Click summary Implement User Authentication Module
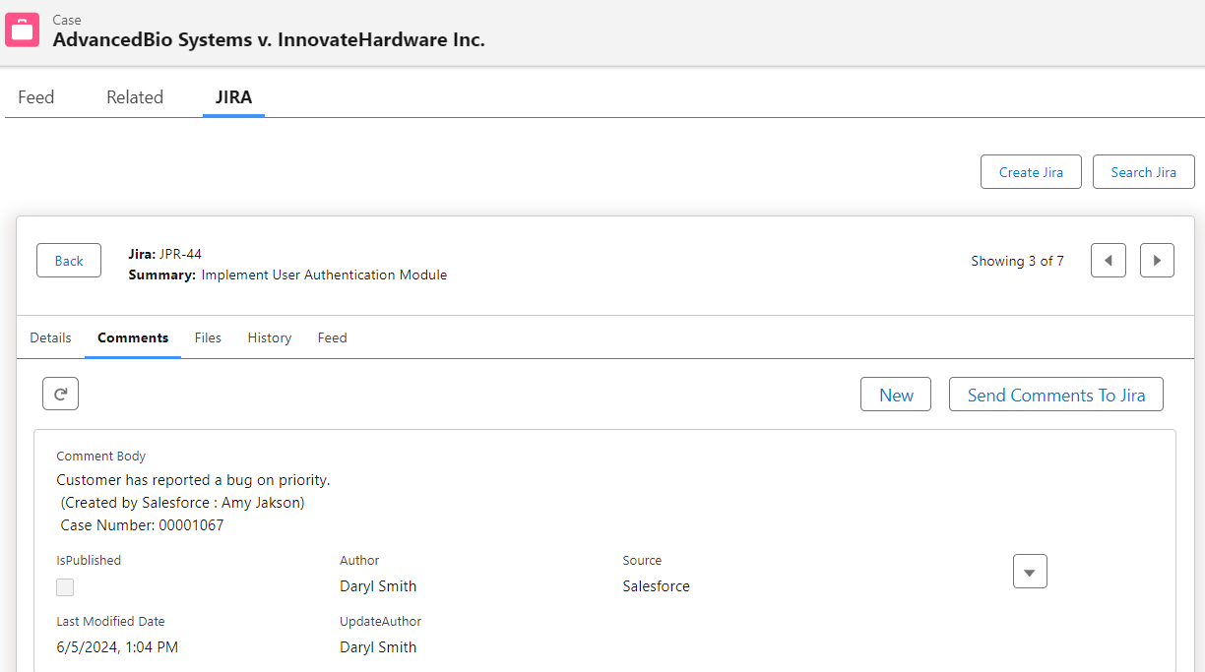1205x672 pixels. 324,275
